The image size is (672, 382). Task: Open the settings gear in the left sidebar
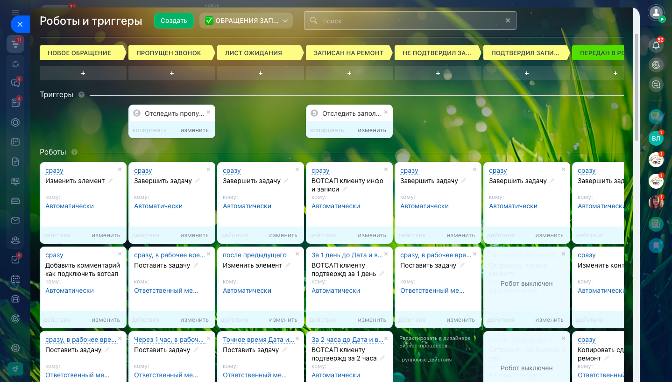[15, 348]
